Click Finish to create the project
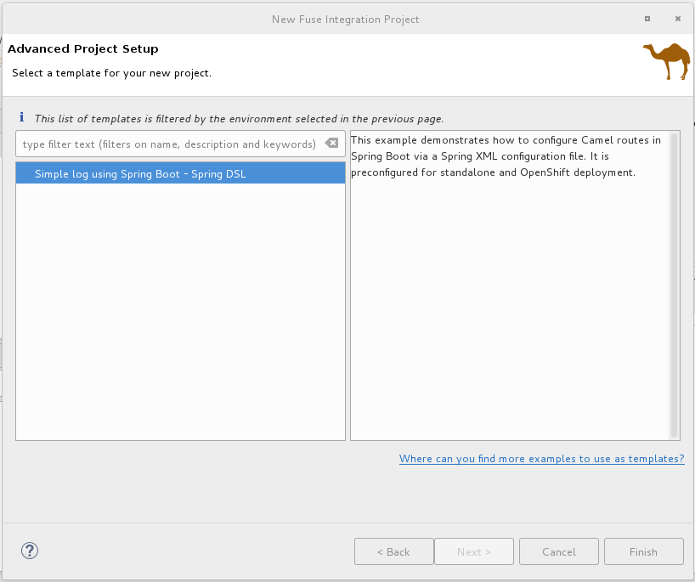The height and width of the screenshot is (582, 695). pos(643,551)
